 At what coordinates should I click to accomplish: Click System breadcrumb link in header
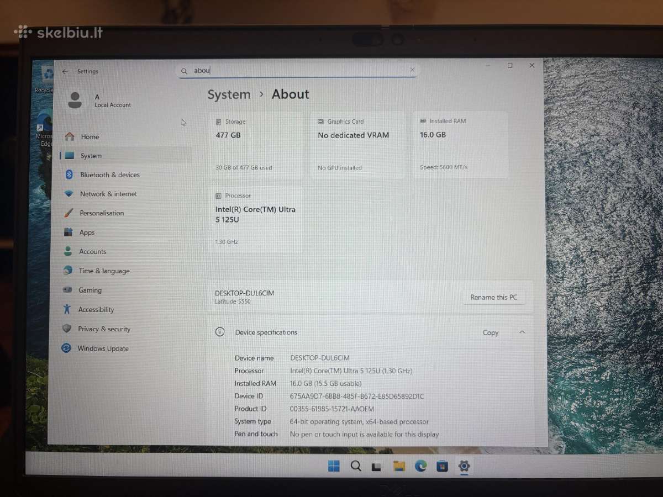coord(229,95)
